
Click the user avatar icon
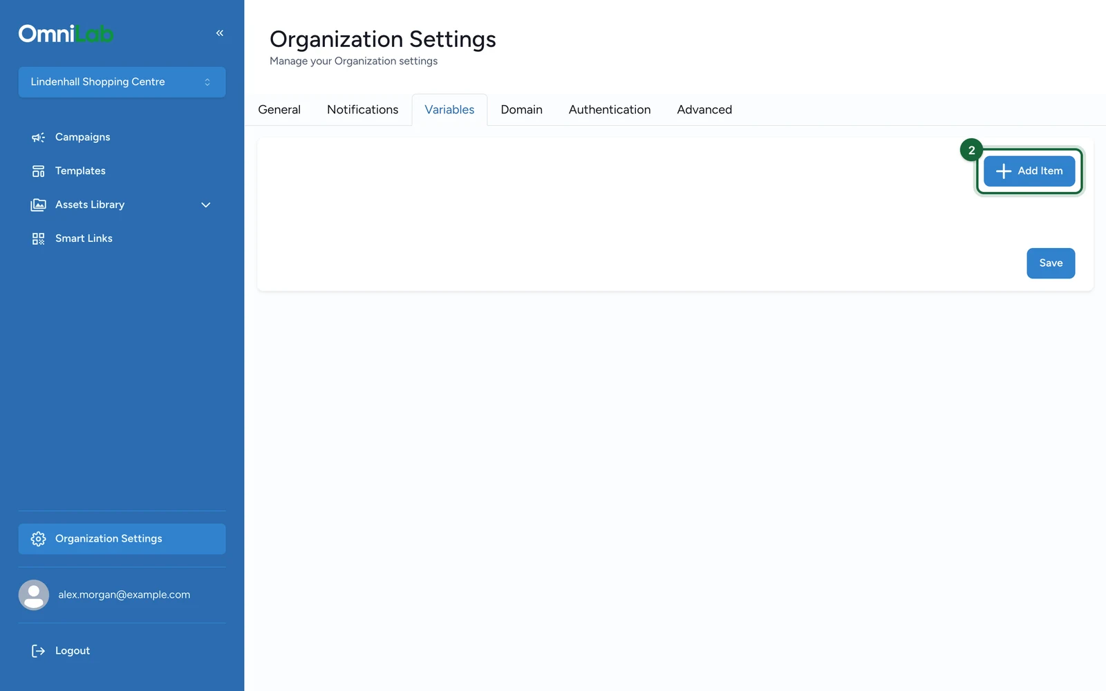tap(34, 595)
